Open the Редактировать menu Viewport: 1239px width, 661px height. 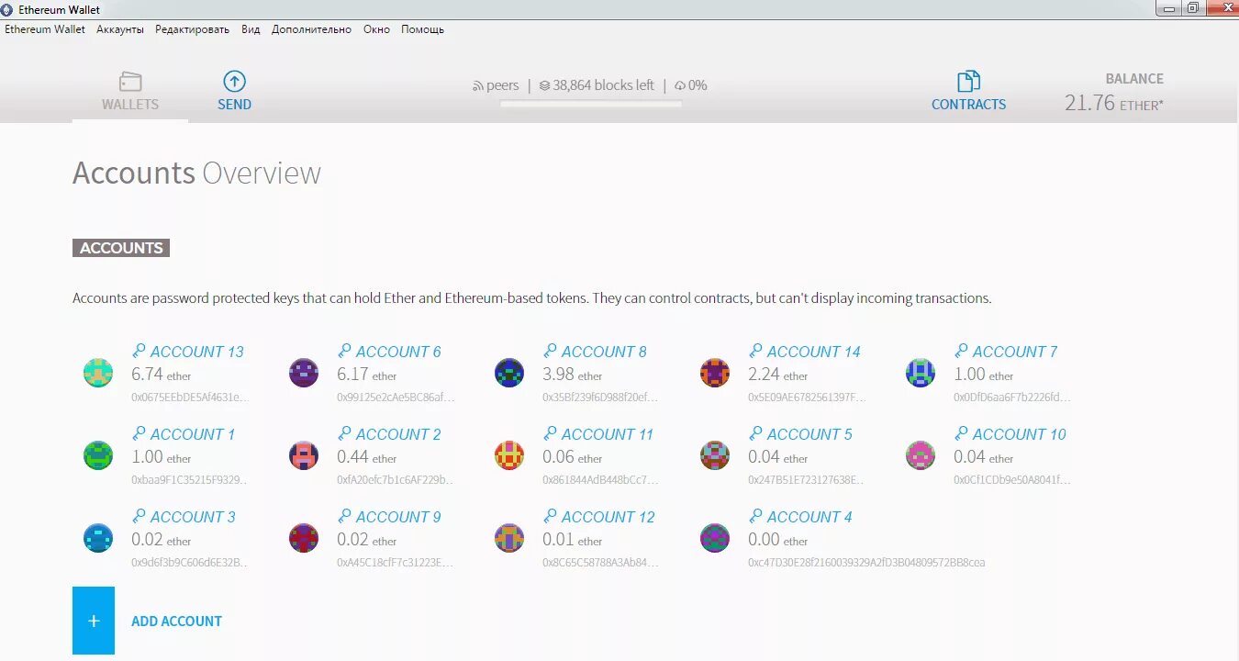click(x=192, y=29)
